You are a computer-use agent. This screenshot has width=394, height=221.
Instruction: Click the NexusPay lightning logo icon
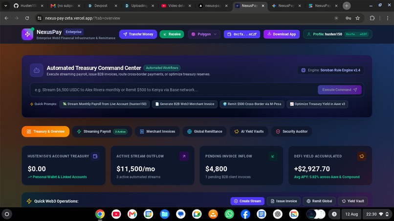(x=27, y=34)
